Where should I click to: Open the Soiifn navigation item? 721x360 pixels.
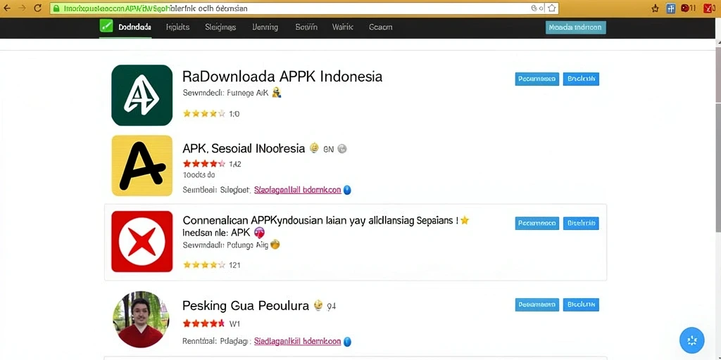(306, 27)
